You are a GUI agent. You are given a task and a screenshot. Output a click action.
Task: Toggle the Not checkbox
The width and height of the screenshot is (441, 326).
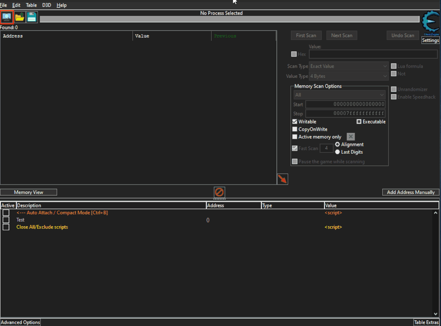[x=394, y=74]
